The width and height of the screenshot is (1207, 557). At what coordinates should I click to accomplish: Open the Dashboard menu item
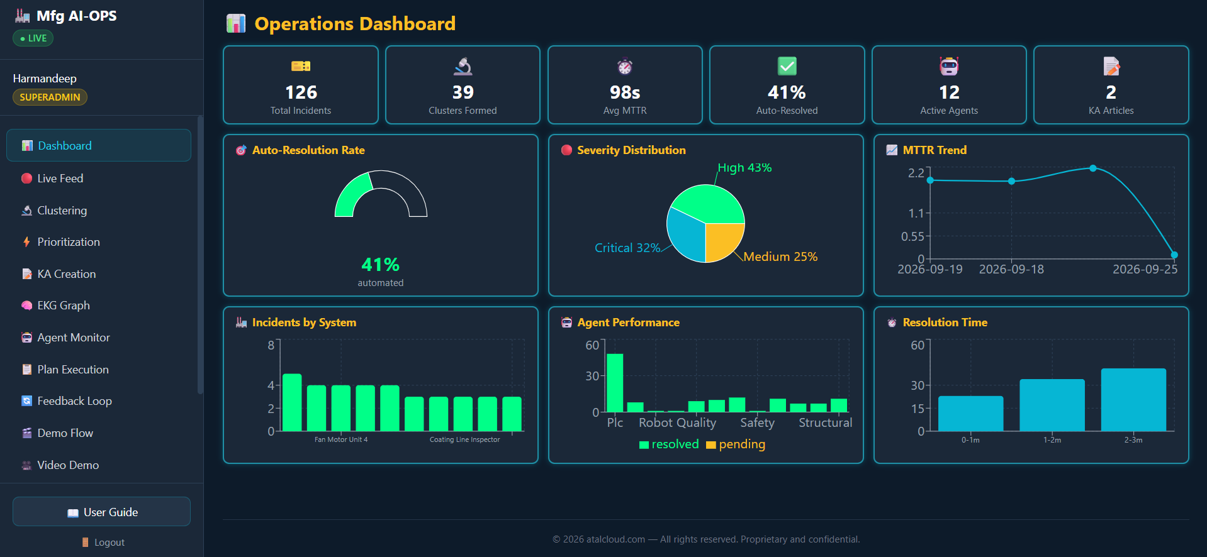click(99, 145)
